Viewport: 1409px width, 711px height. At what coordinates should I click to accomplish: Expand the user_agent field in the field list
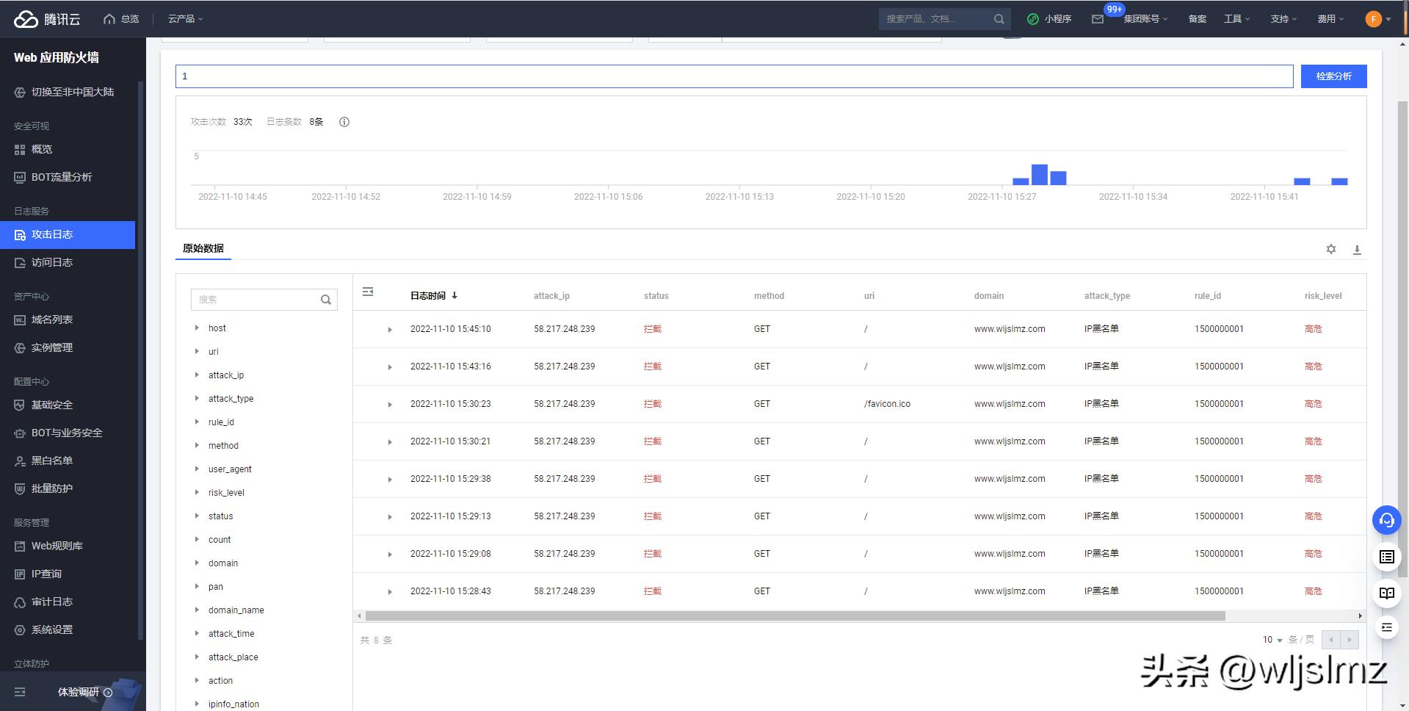click(197, 469)
